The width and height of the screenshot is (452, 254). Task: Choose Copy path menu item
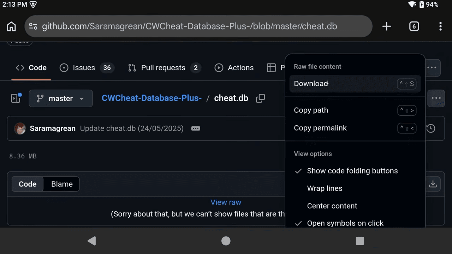(355, 110)
